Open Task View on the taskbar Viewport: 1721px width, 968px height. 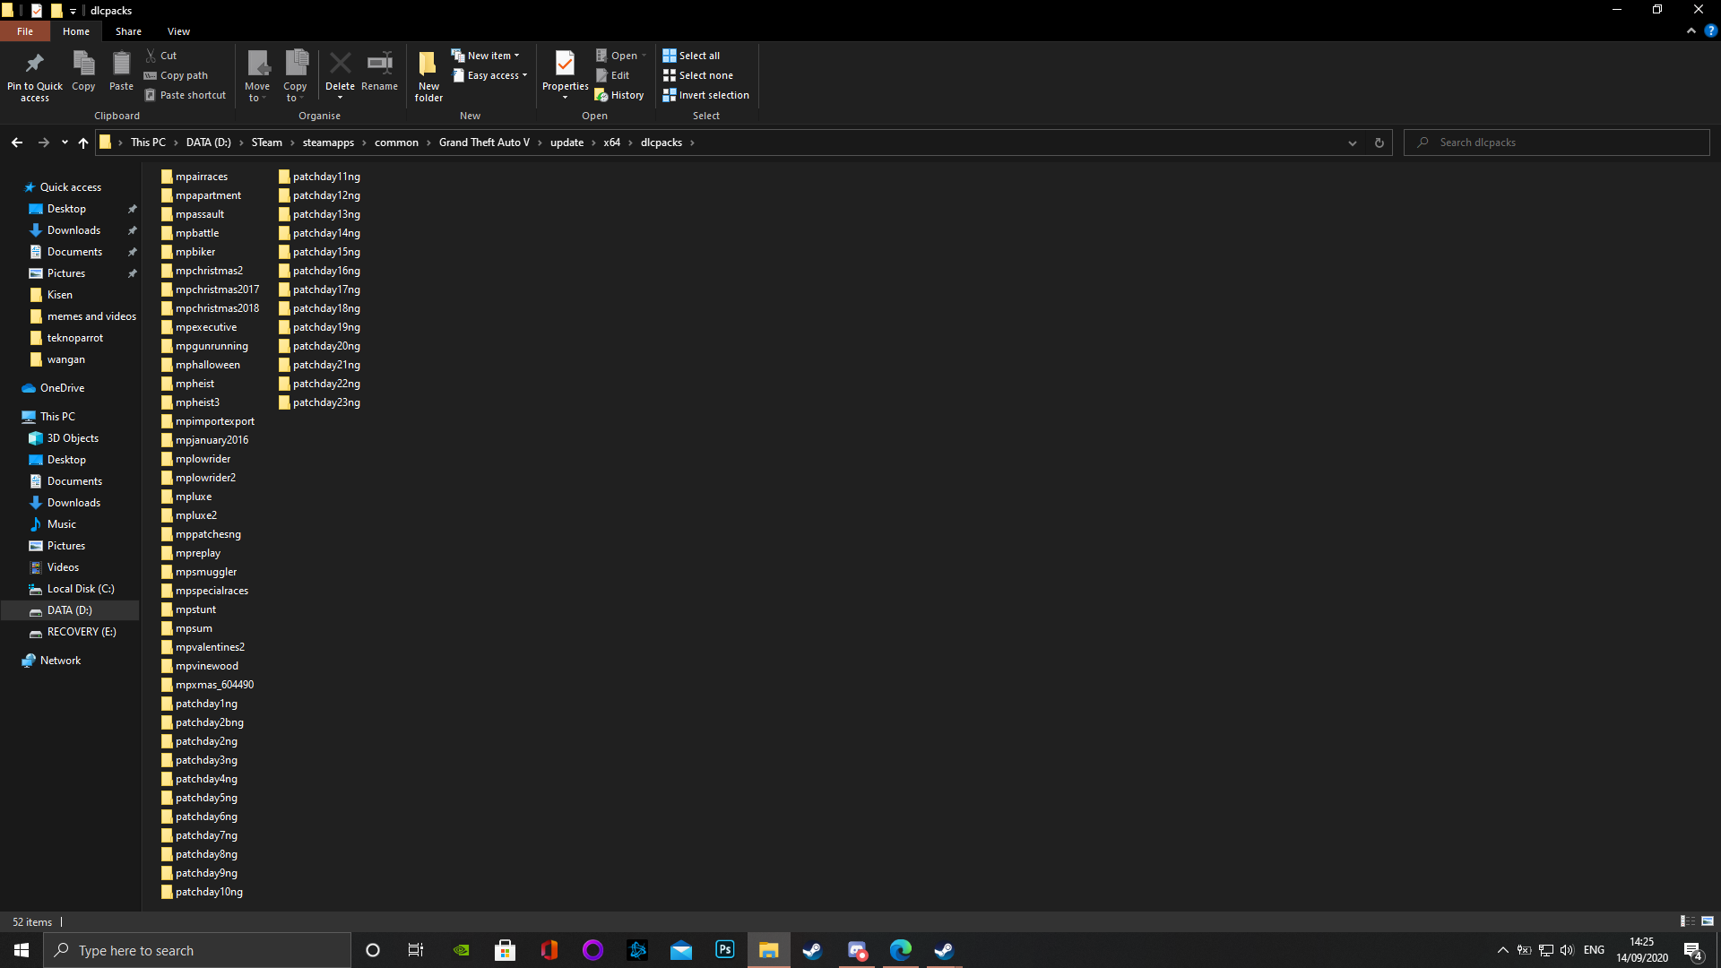(416, 950)
